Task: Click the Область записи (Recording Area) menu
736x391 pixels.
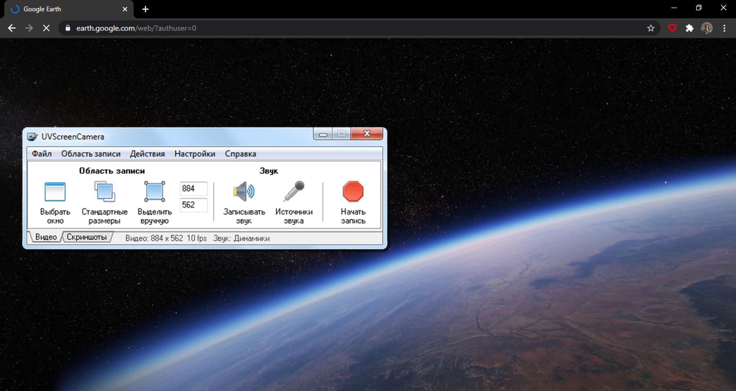Action: click(91, 154)
